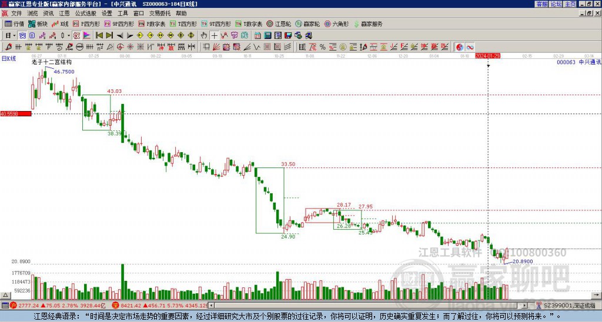Open the T四方形 time square
Image resolution: width=602 pixels, height=322 pixels.
pos(183,24)
